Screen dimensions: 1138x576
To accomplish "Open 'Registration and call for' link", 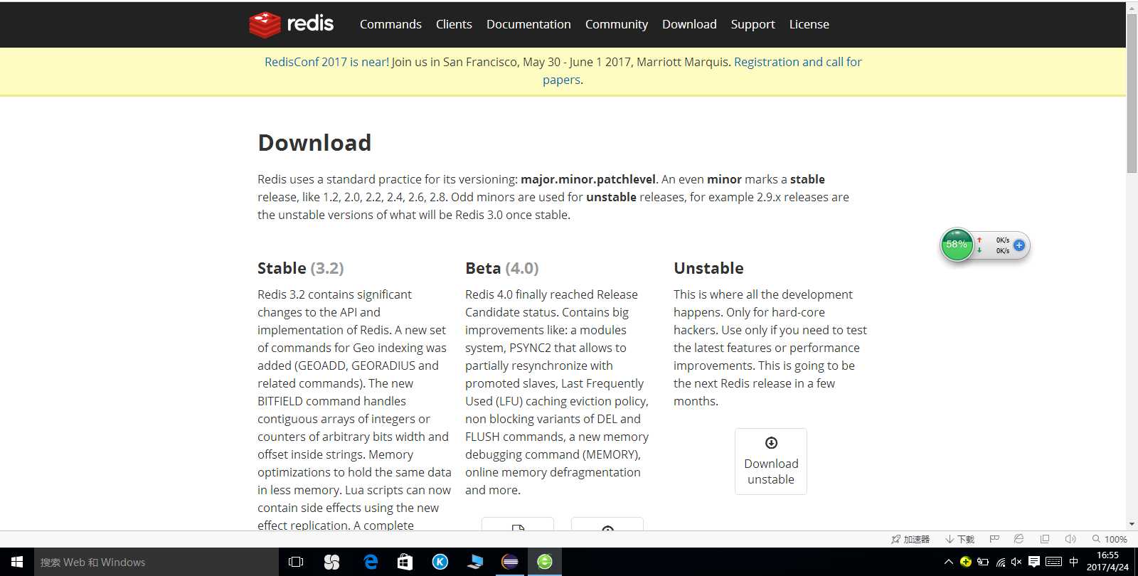I will (x=797, y=62).
